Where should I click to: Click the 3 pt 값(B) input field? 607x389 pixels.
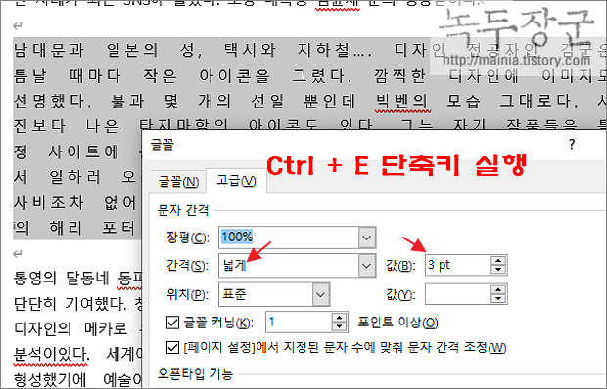[x=458, y=265]
